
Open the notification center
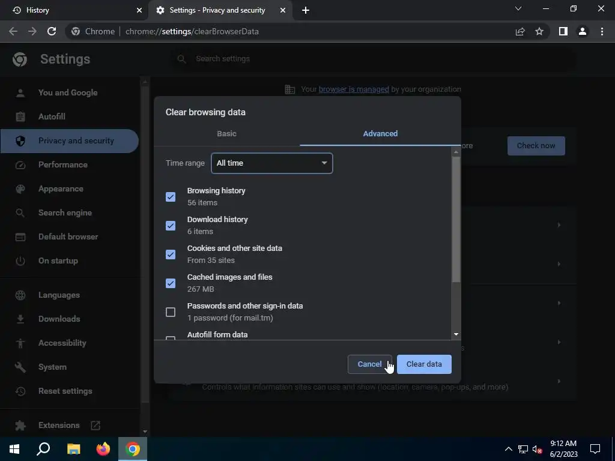click(595, 449)
